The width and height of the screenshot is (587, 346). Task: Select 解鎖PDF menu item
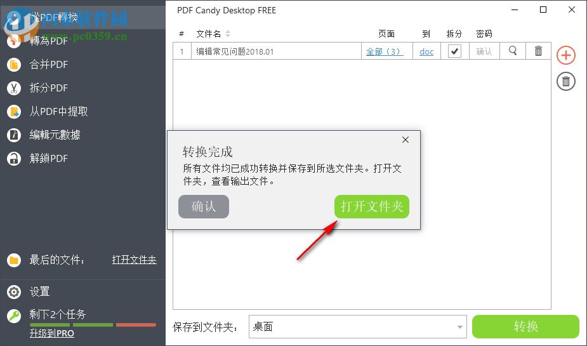point(49,158)
